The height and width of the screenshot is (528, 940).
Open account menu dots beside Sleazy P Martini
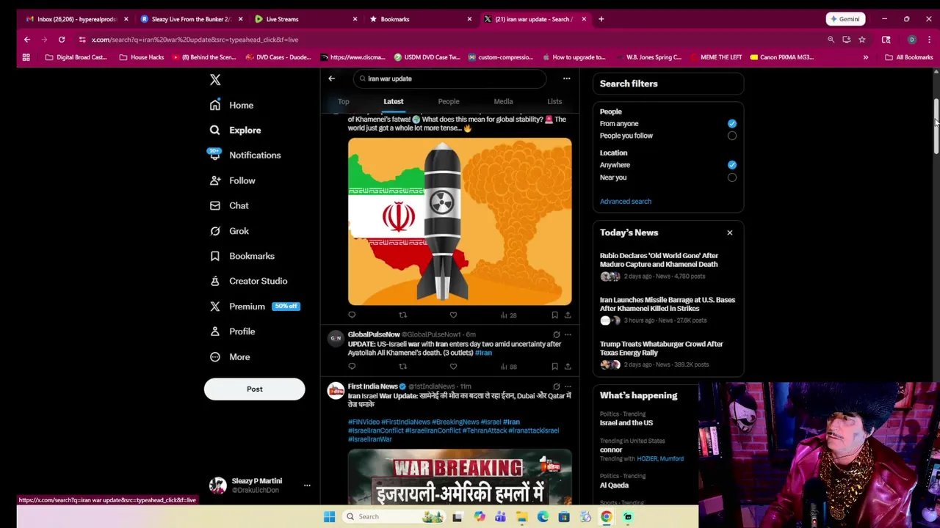point(307,485)
